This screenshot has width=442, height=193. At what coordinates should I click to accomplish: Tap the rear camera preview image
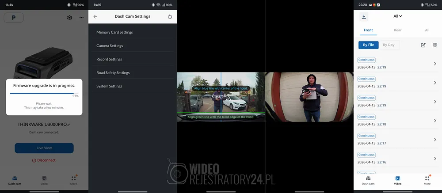309,97
